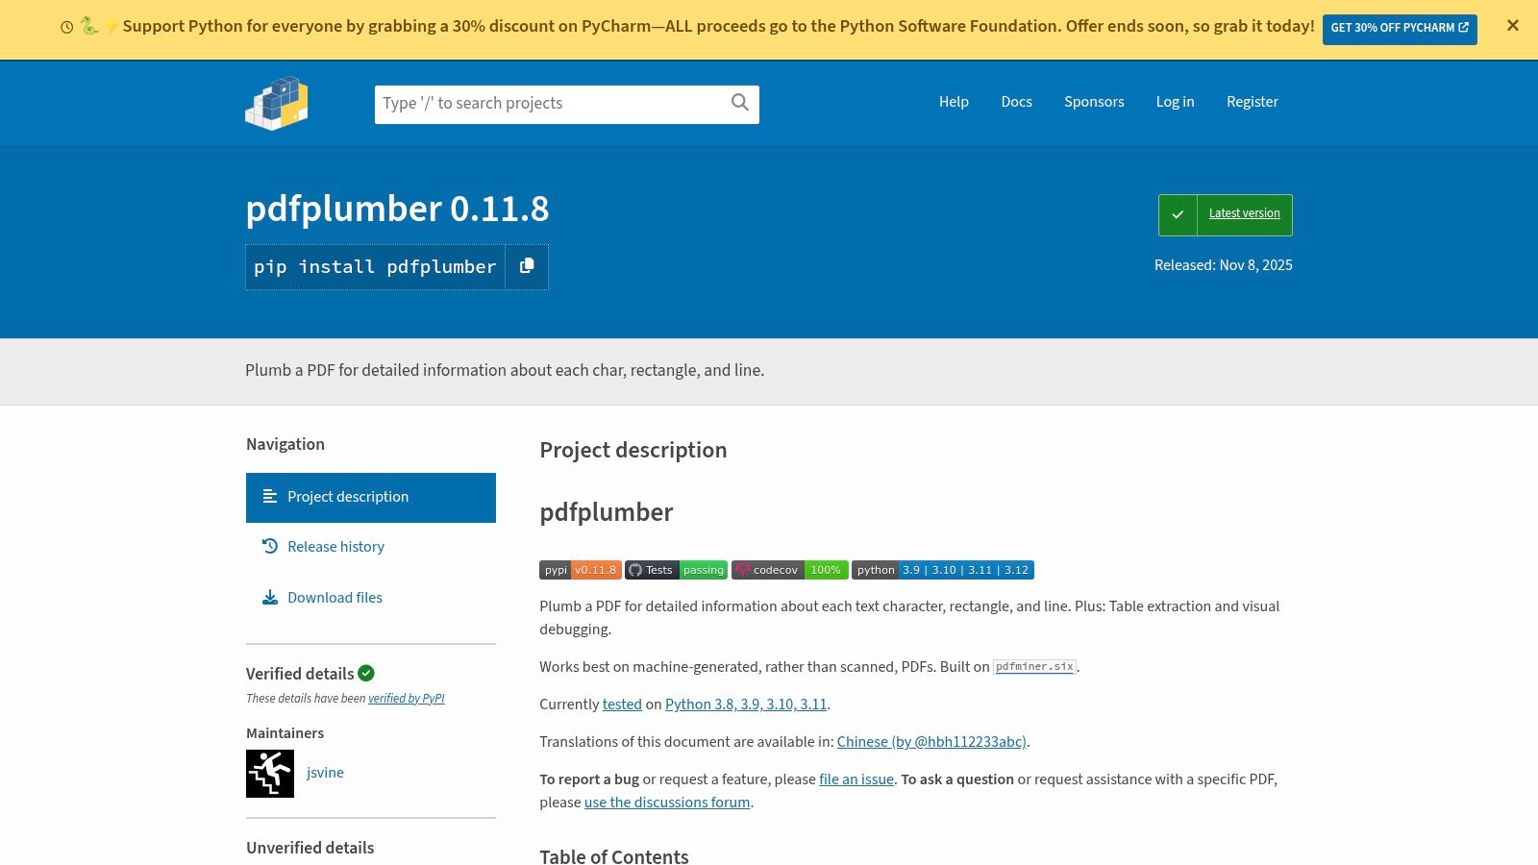Open the discussions forum link
The height and width of the screenshot is (865, 1538).
(x=667, y=802)
